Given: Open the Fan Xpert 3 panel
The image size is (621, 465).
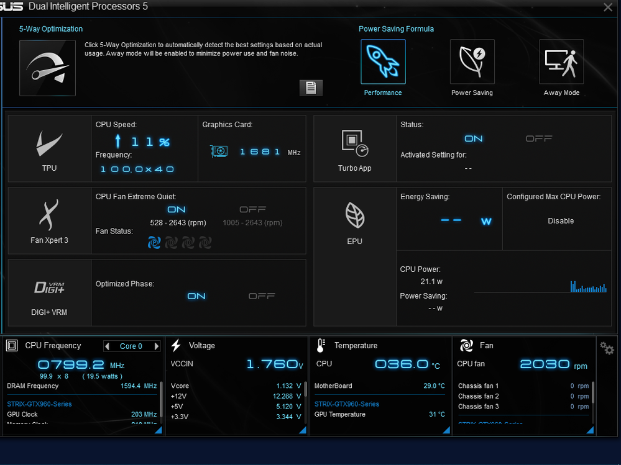Looking at the screenshot, I should pos(50,220).
